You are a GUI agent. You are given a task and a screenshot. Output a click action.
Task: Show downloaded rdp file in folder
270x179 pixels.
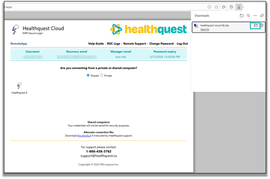click(x=256, y=25)
